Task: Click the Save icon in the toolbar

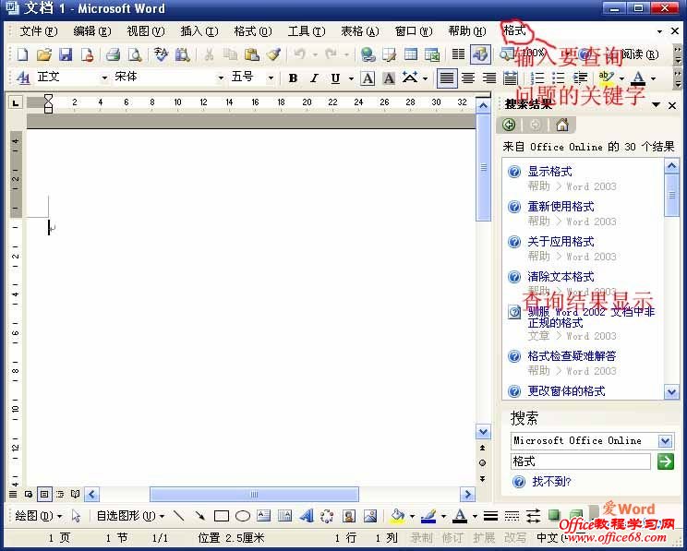Action: 64,54
